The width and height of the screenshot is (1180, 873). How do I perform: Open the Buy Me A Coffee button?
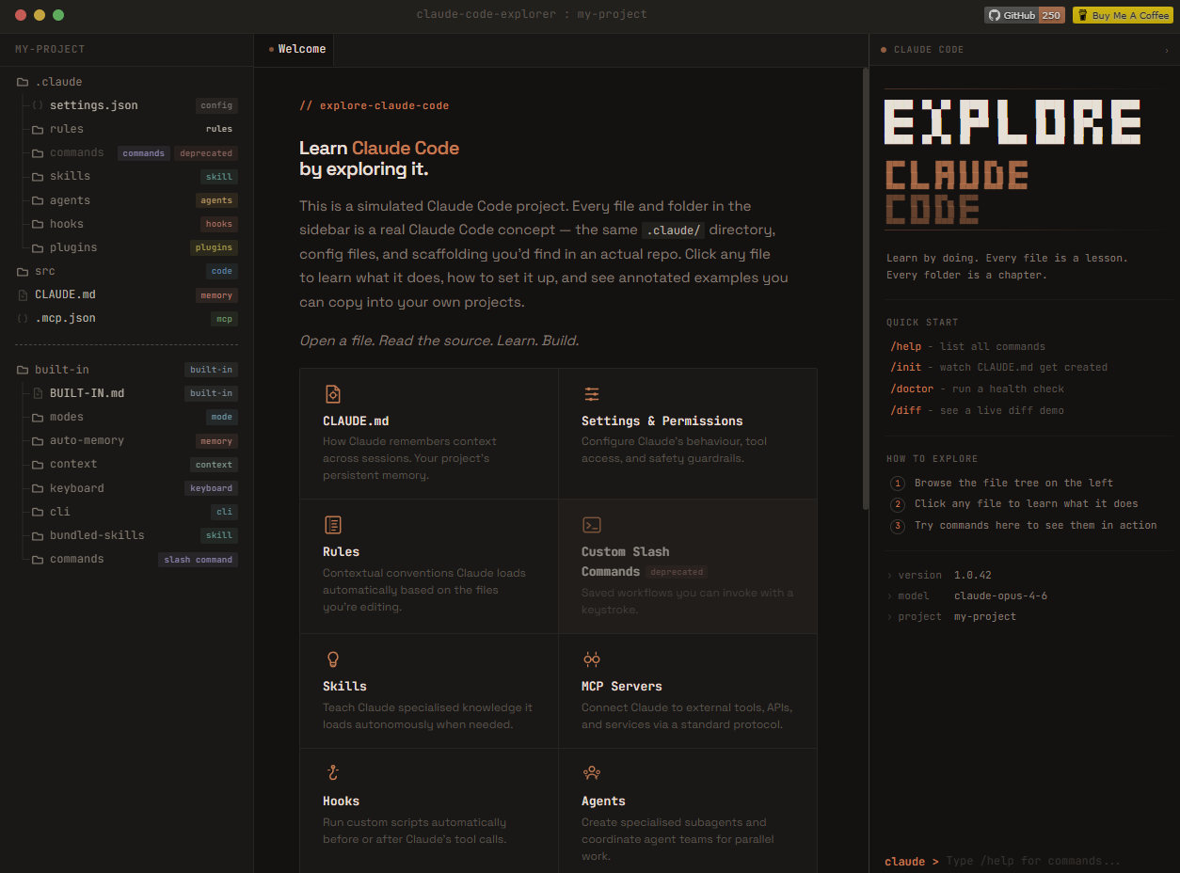pyautogui.click(x=1123, y=15)
